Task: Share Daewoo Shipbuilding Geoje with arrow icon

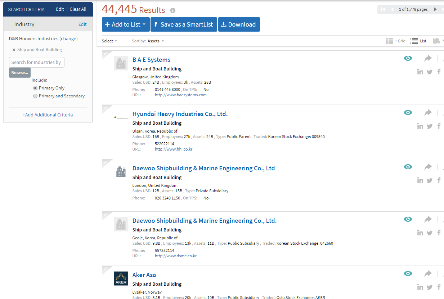Action: pyautogui.click(x=428, y=219)
